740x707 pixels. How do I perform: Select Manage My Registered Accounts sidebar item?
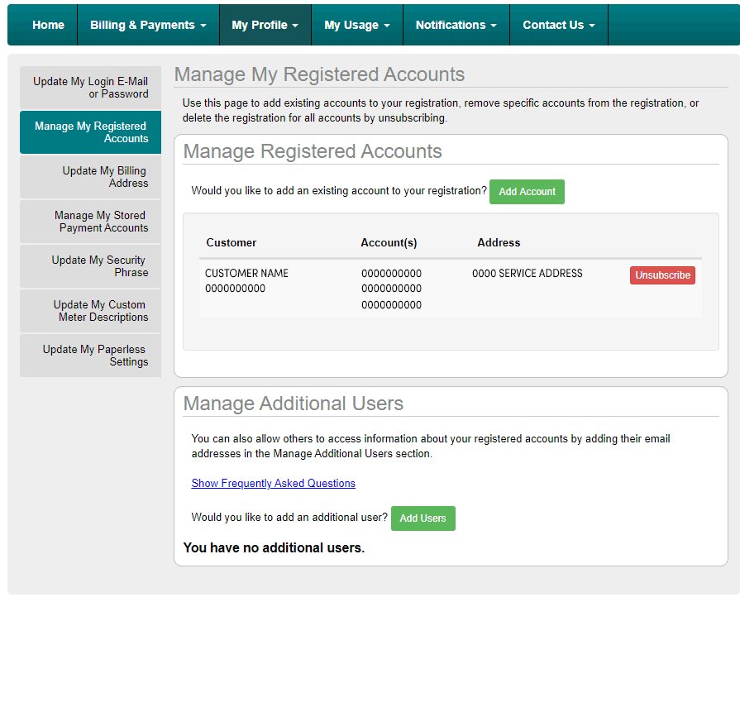click(90, 132)
